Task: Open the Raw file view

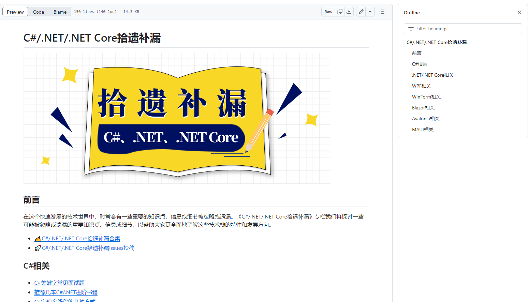Action: (328, 12)
